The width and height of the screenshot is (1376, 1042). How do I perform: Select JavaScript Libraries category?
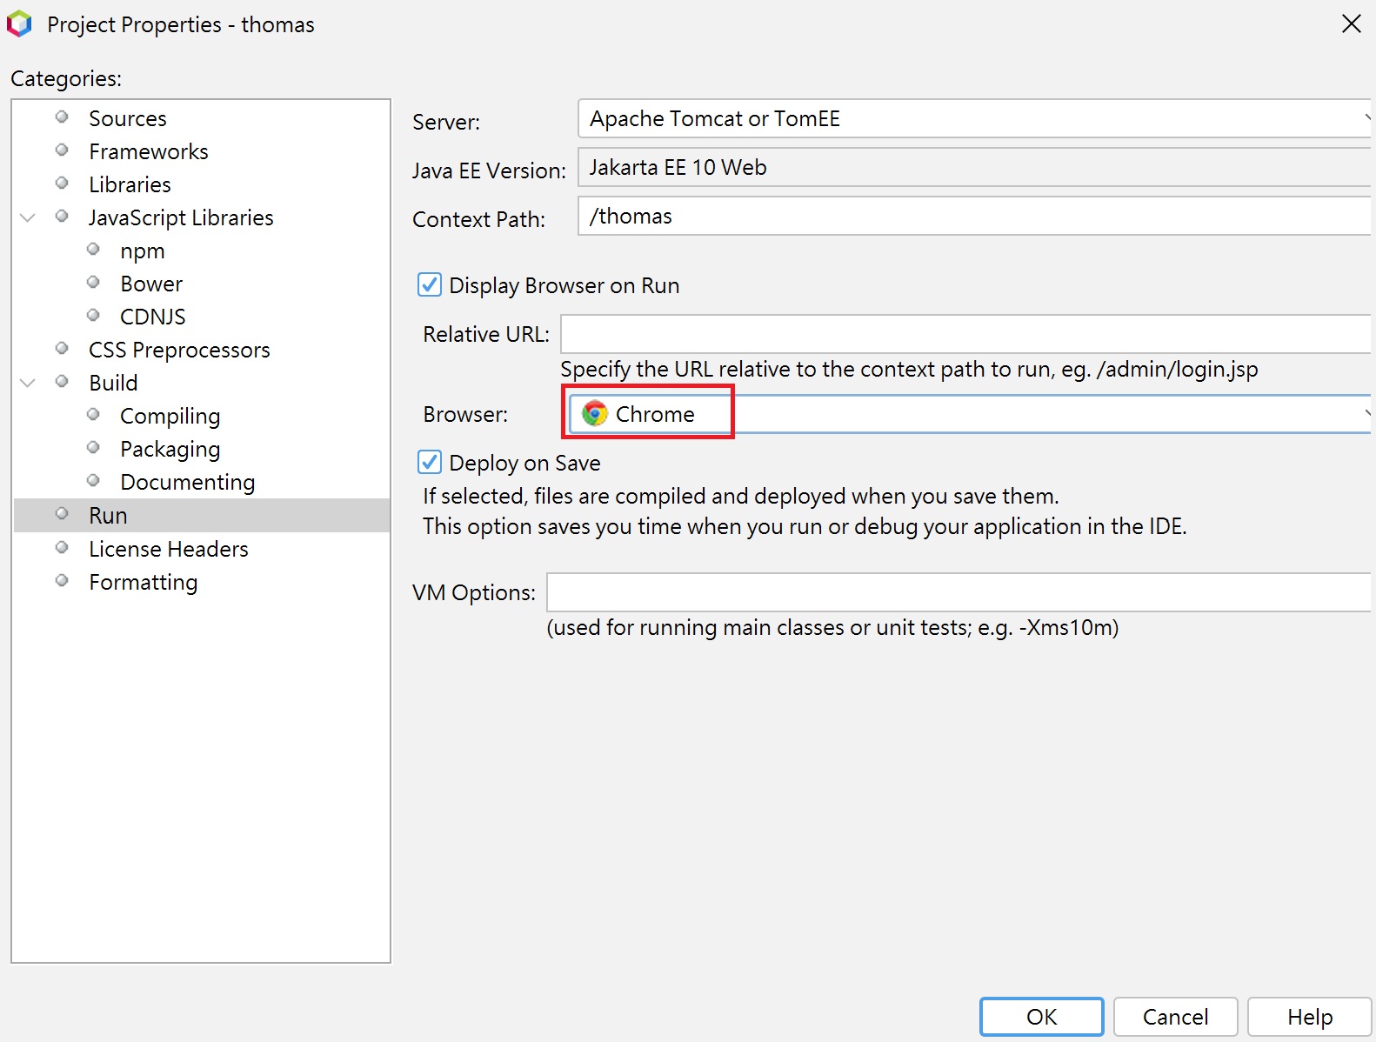coord(181,217)
